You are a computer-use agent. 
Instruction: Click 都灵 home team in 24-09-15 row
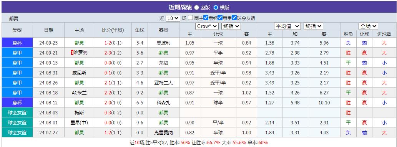[79, 63]
